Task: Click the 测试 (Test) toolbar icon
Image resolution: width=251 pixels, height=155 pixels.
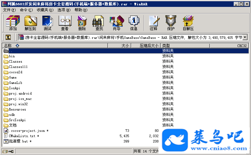Action: [x=48, y=23]
